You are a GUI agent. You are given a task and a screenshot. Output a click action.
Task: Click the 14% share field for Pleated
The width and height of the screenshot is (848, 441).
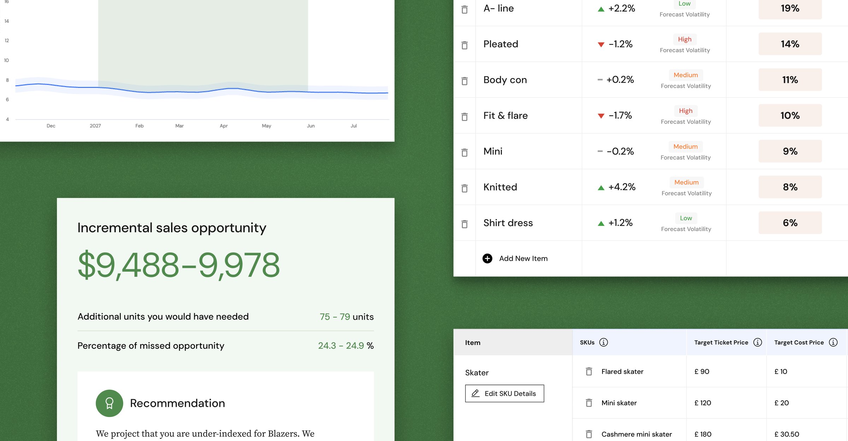pyautogui.click(x=790, y=44)
